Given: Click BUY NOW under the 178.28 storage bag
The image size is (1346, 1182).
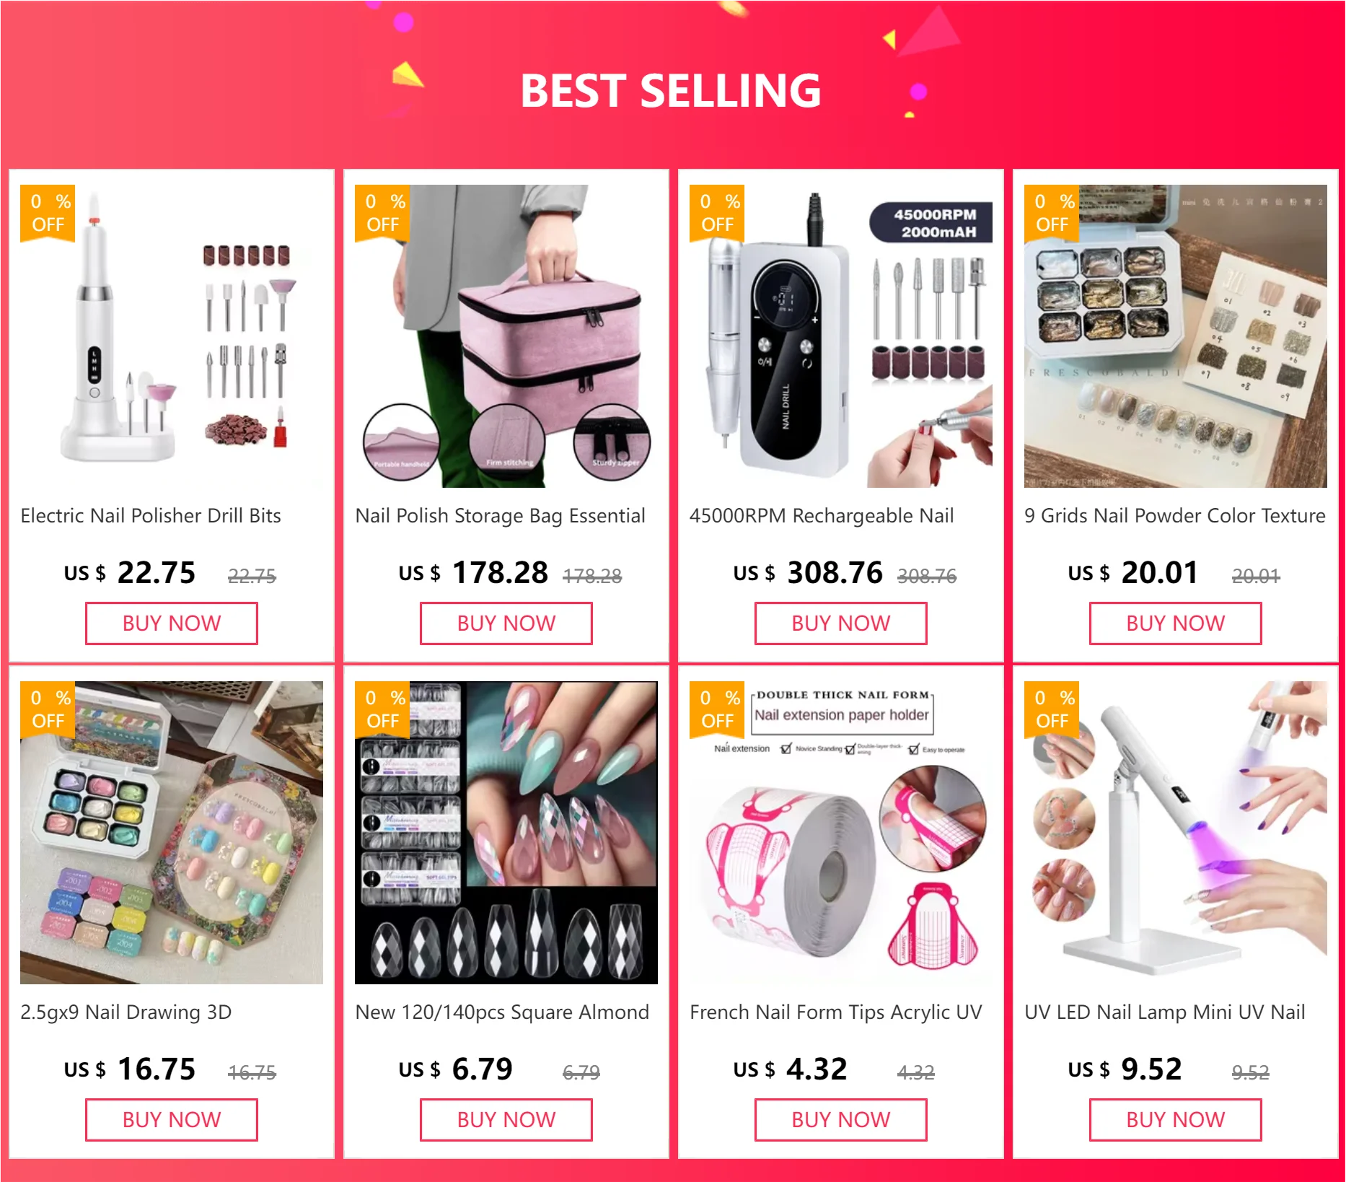Looking at the screenshot, I should pos(506,623).
